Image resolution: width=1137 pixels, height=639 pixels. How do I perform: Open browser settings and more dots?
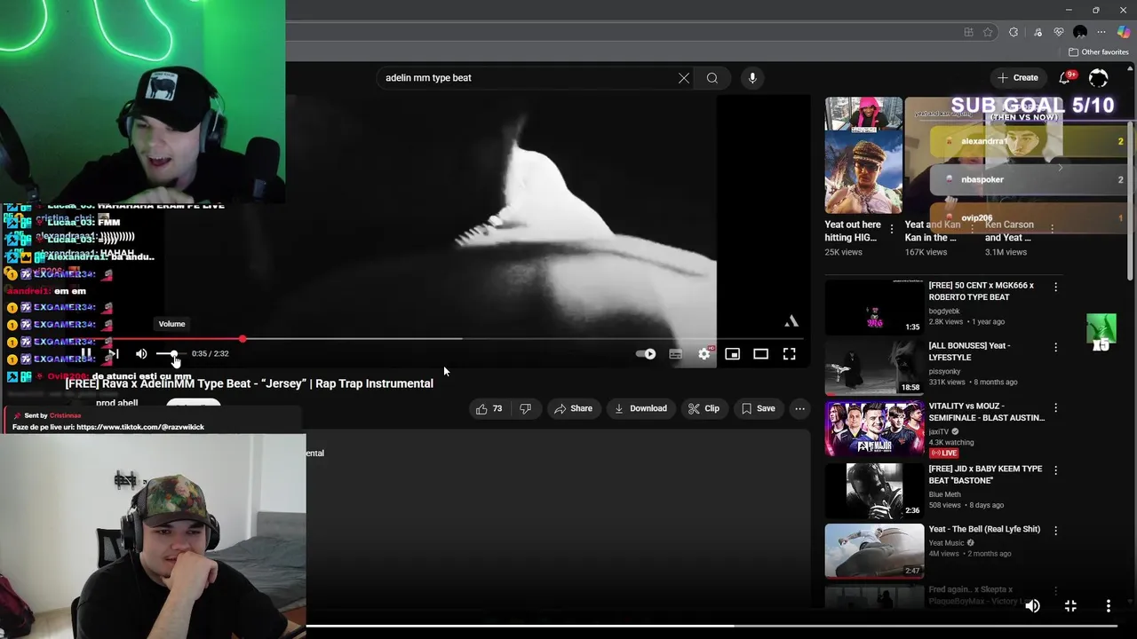(1102, 32)
